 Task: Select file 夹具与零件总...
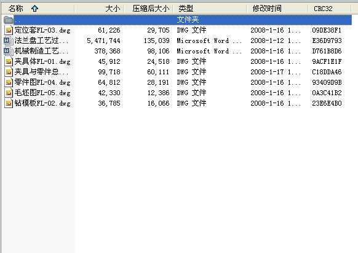[x=41, y=72]
